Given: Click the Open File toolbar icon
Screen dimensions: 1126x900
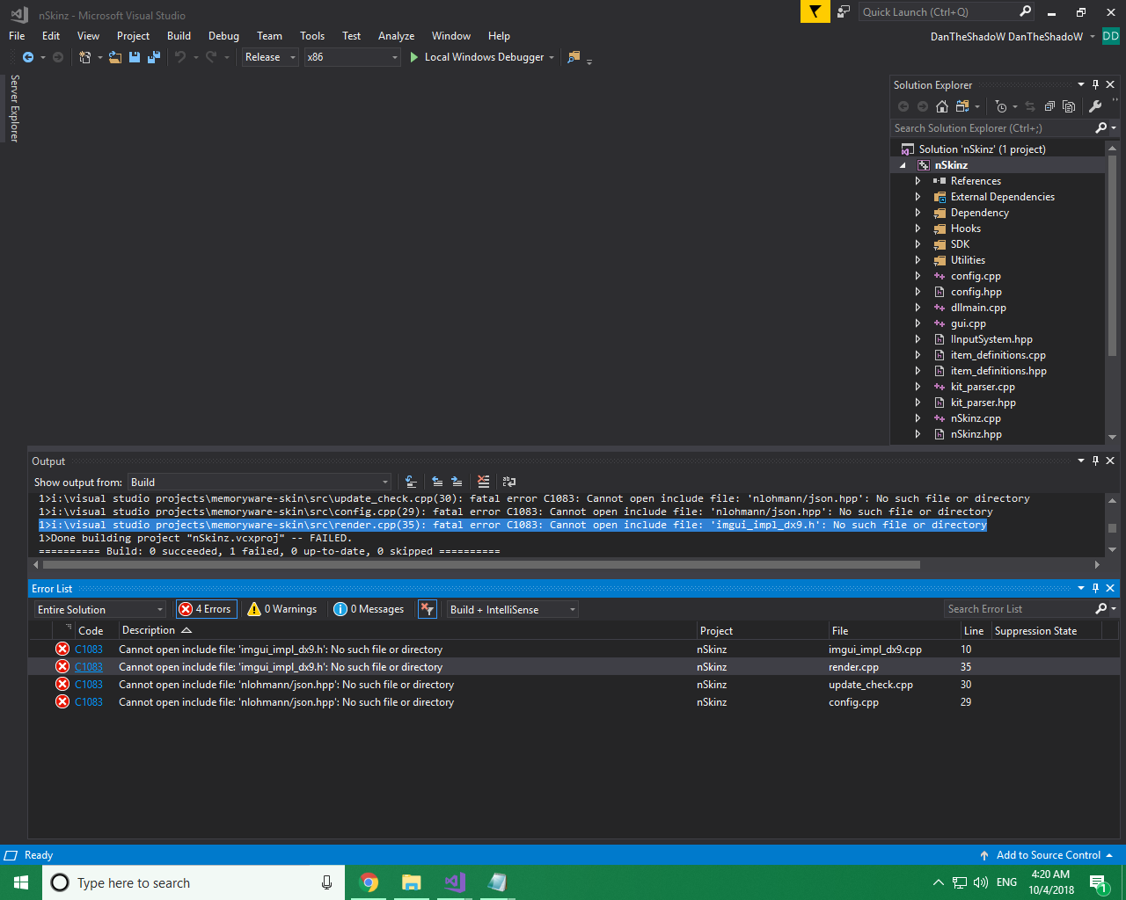Looking at the screenshot, I should (115, 57).
